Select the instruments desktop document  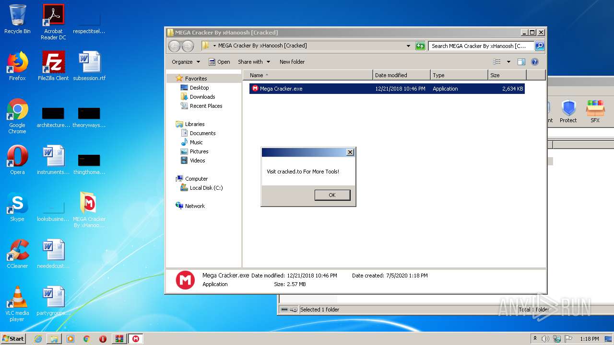pyautogui.click(x=53, y=161)
